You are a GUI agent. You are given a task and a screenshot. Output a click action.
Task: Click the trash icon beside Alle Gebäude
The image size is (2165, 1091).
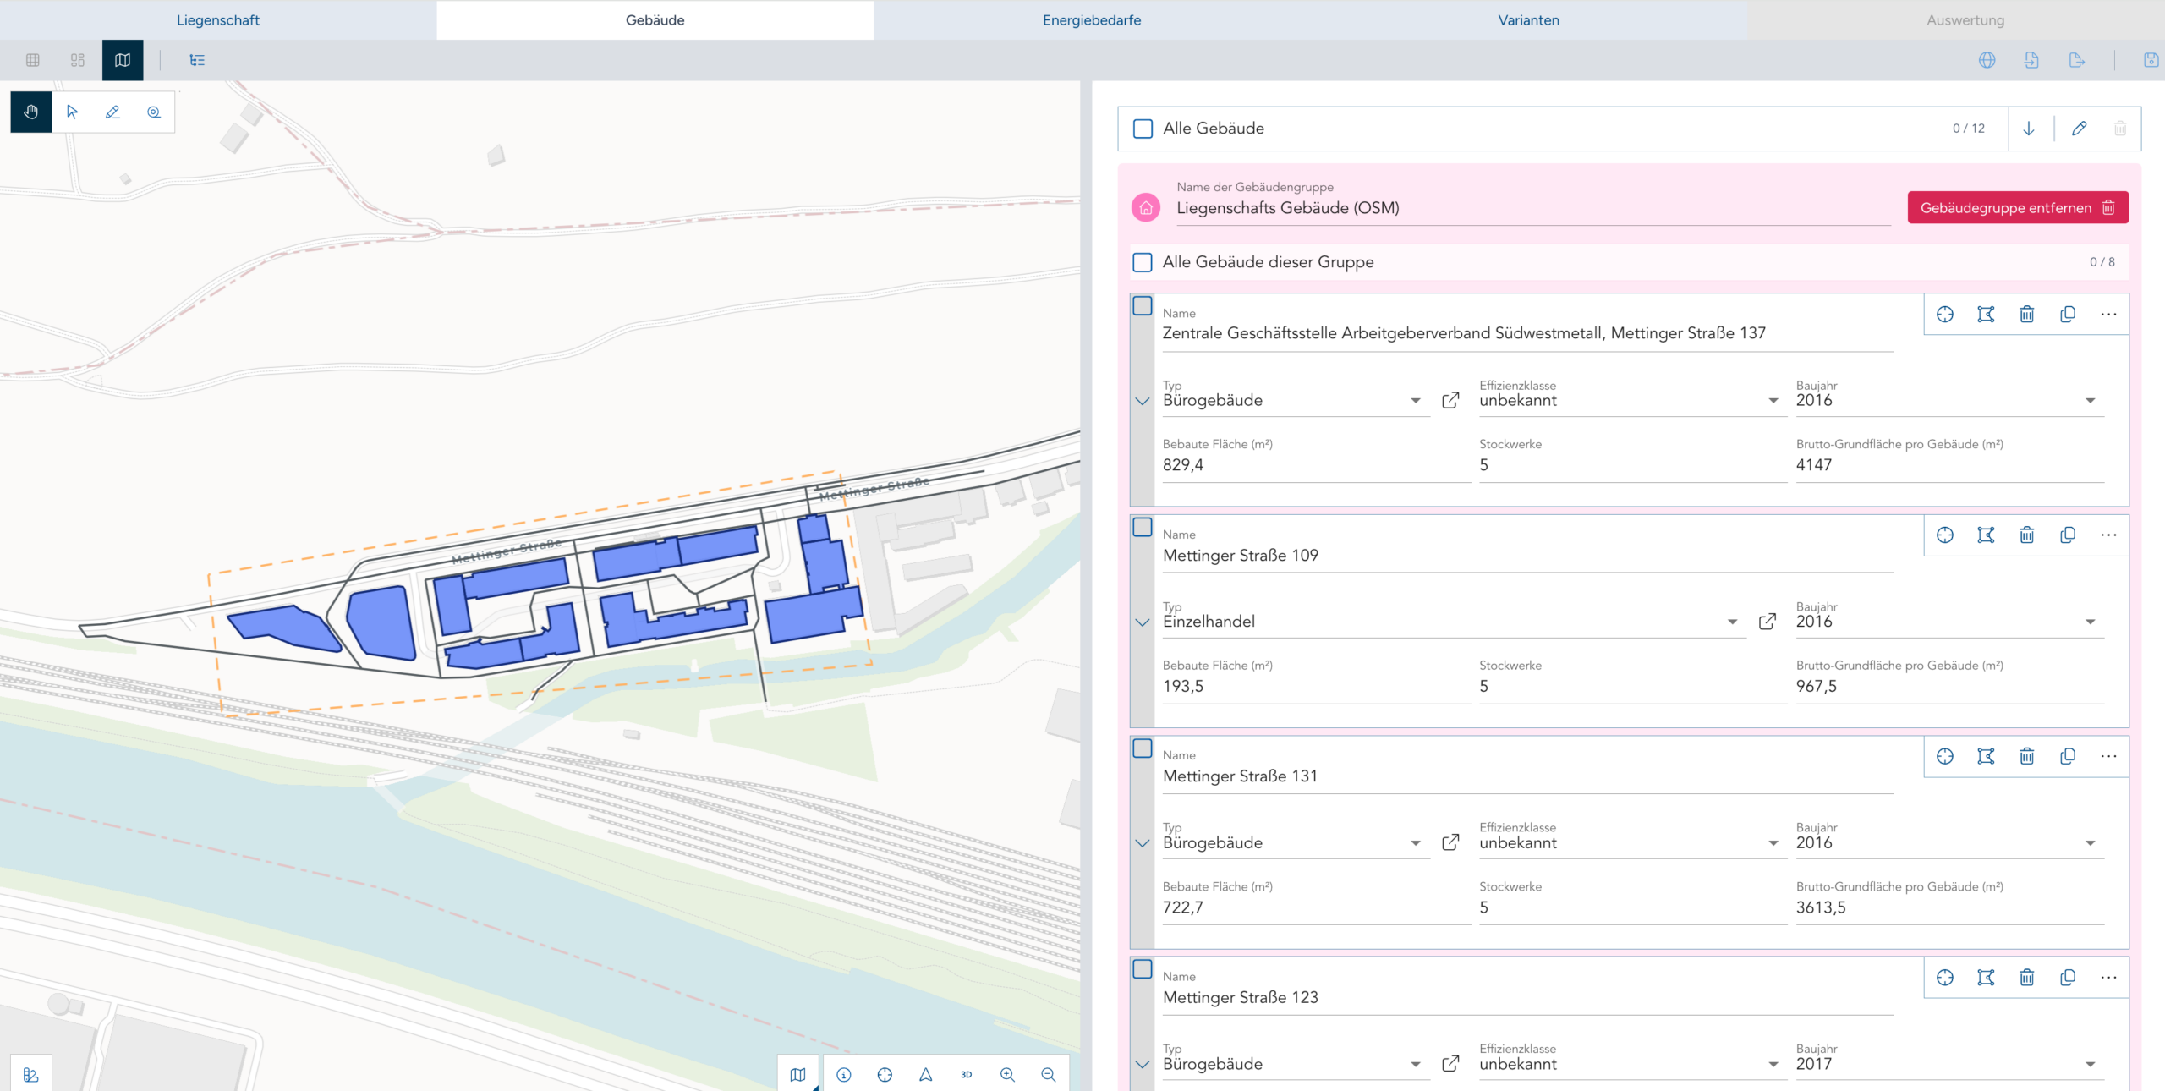[x=2120, y=129]
